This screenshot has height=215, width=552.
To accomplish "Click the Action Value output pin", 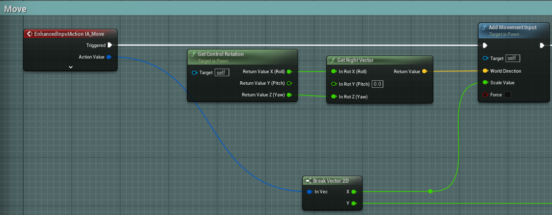I will [109, 57].
